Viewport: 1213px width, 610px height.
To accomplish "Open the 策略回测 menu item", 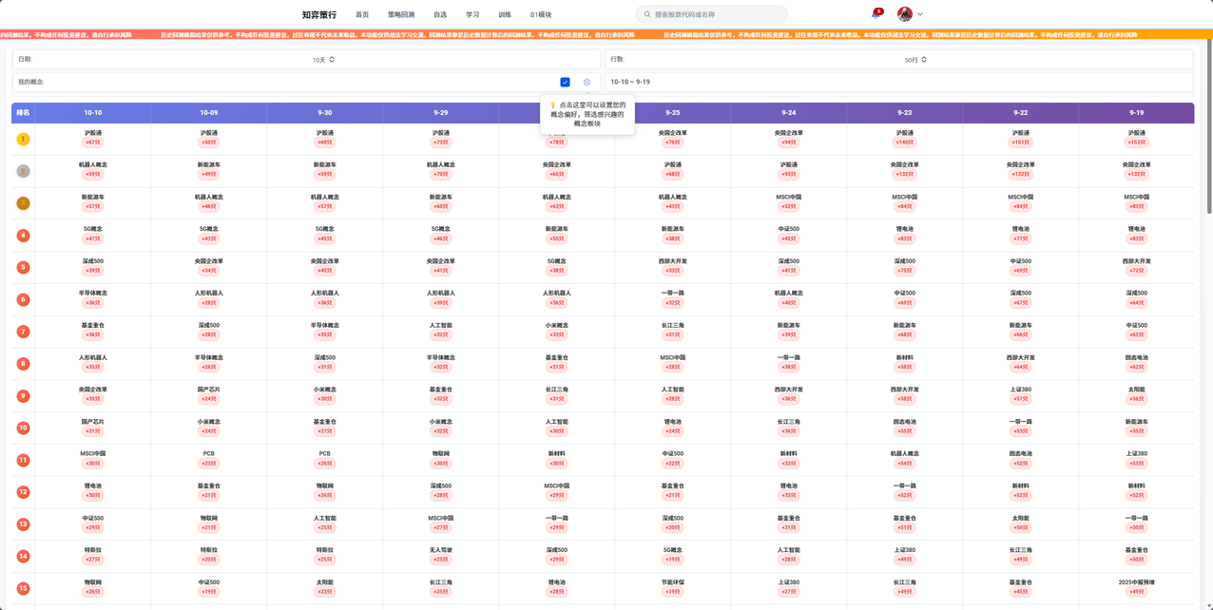I will [400, 15].
